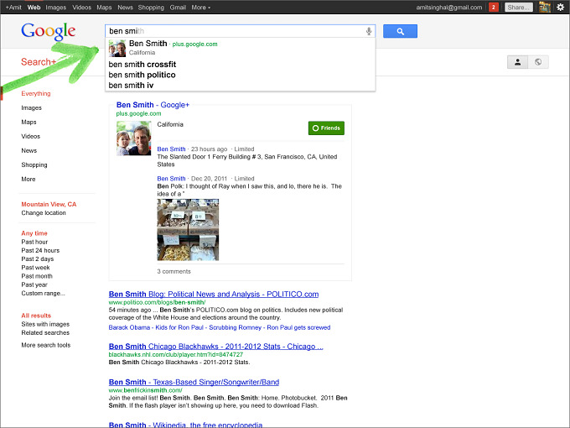The height and width of the screenshot is (428, 570).
Task: Select the Any time filter
Action: (x=34, y=233)
